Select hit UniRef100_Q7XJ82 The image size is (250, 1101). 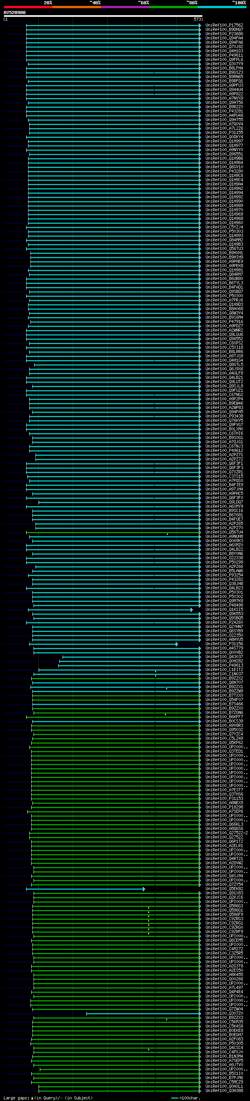tap(224, 46)
